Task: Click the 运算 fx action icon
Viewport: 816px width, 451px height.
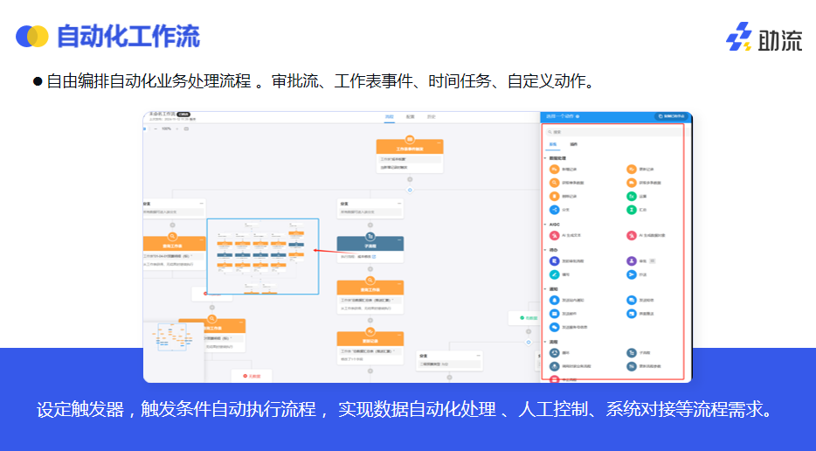Action: [631, 196]
